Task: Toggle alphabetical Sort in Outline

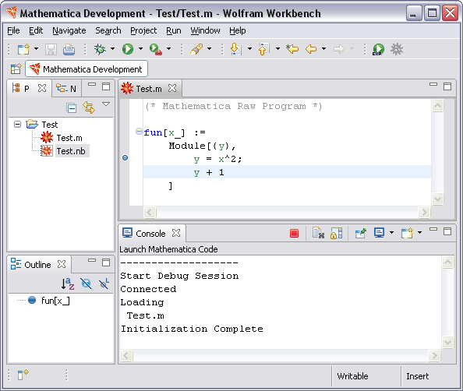Action: (x=68, y=284)
